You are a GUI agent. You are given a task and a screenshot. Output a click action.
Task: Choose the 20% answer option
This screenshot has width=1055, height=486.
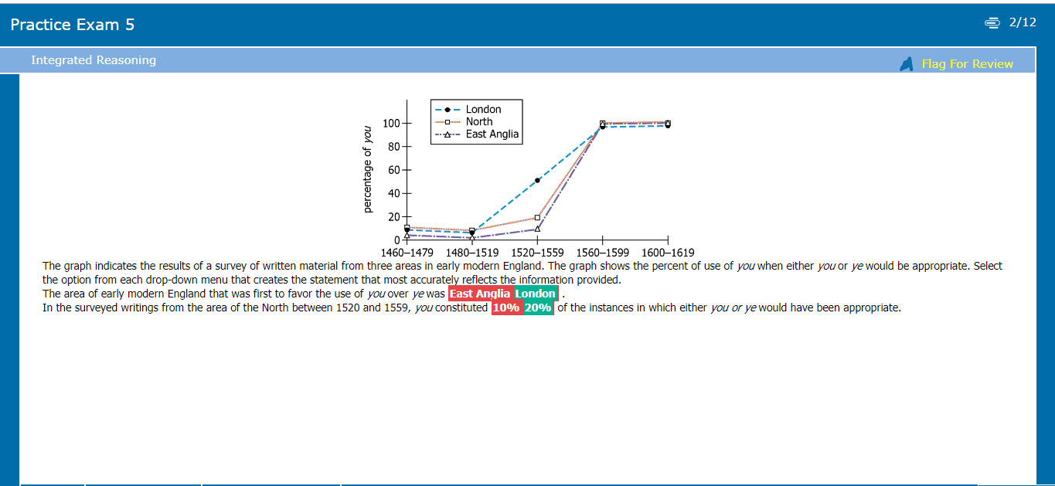(538, 308)
